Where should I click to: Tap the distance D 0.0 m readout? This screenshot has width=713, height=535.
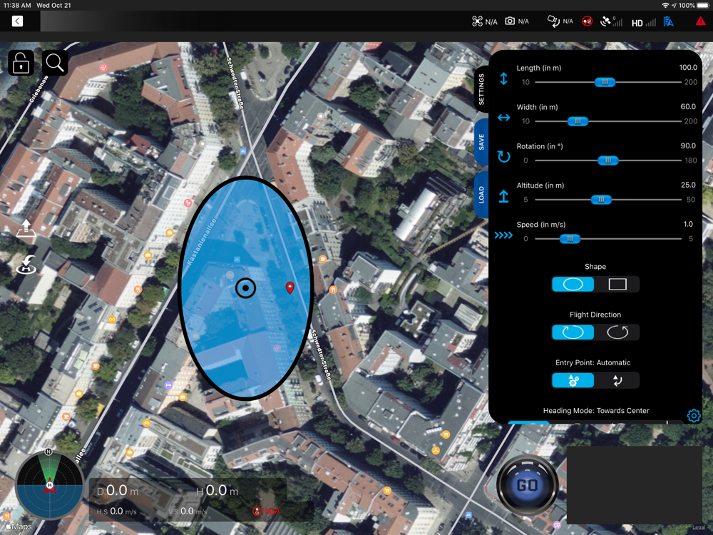pyautogui.click(x=118, y=491)
